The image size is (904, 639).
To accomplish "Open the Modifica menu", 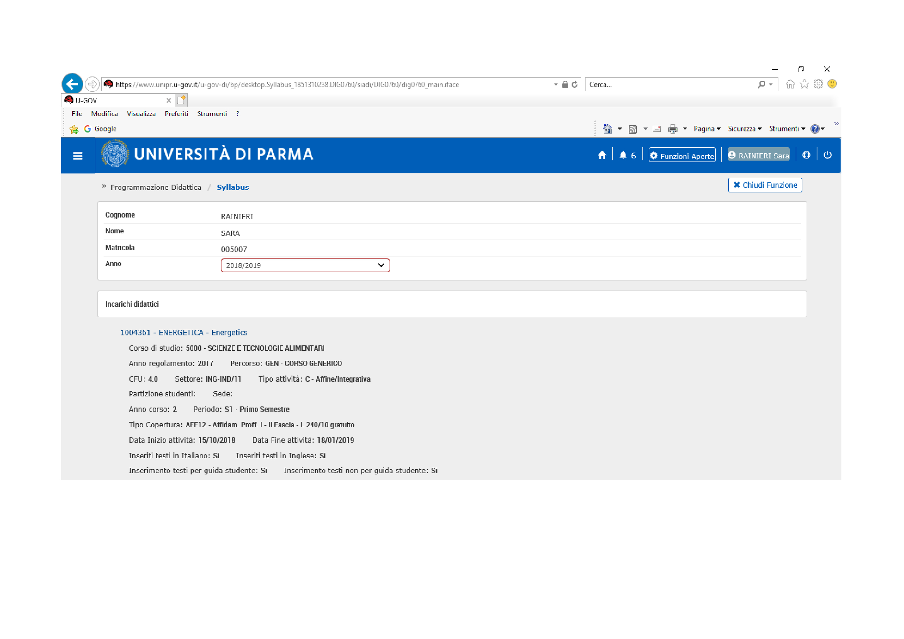I will pyautogui.click(x=104, y=114).
